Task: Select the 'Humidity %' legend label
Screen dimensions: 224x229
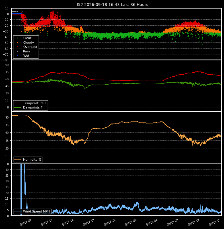Action: 32,160
